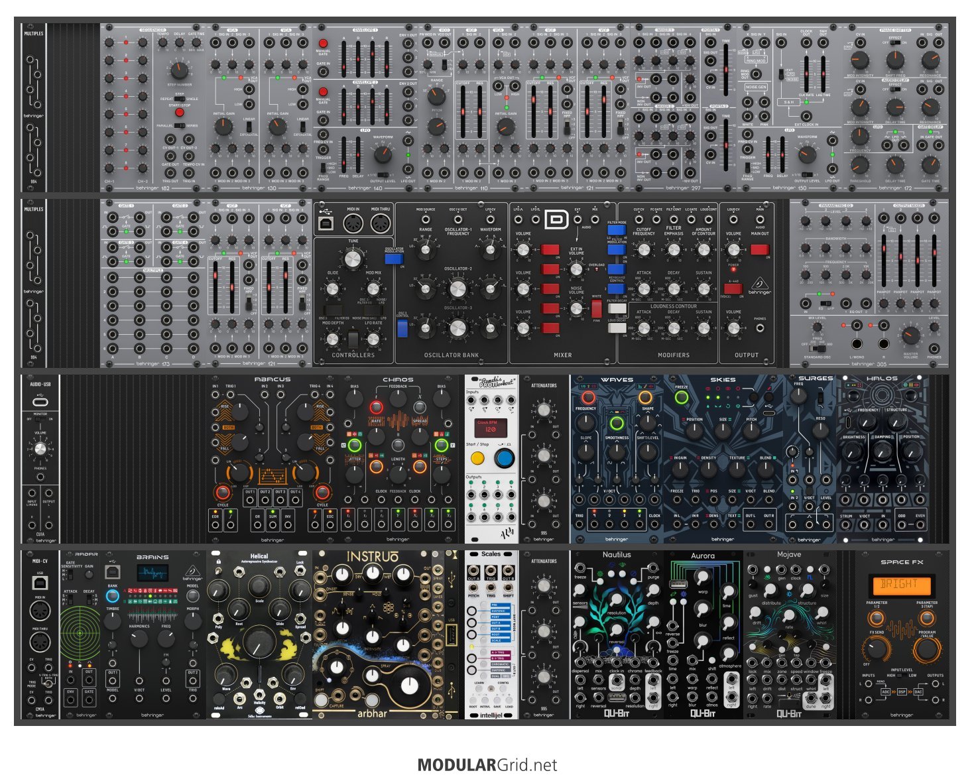This screenshot has width=976, height=779.
Task: Click the FX Send knob on Space FX
Action: [877, 649]
